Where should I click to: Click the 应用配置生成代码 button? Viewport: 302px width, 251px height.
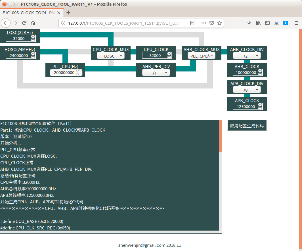coord(247,126)
